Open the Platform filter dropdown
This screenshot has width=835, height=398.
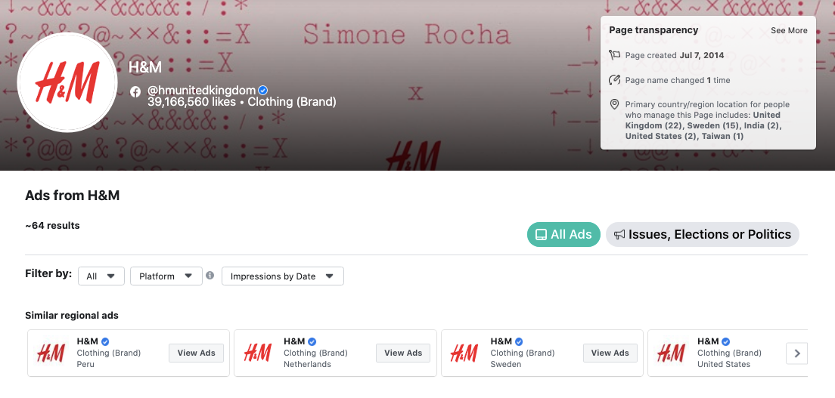pyautogui.click(x=166, y=276)
